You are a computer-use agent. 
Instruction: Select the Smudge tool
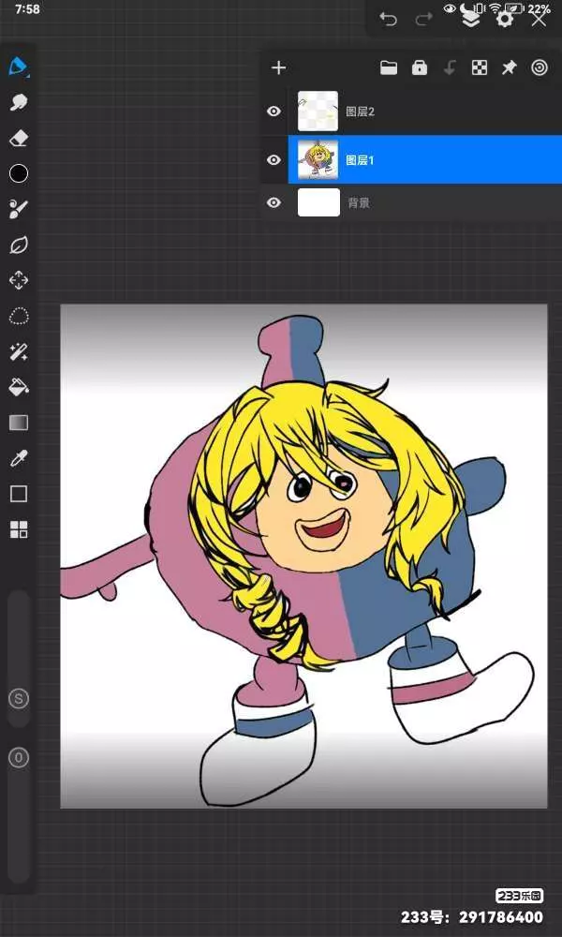[x=18, y=102]
